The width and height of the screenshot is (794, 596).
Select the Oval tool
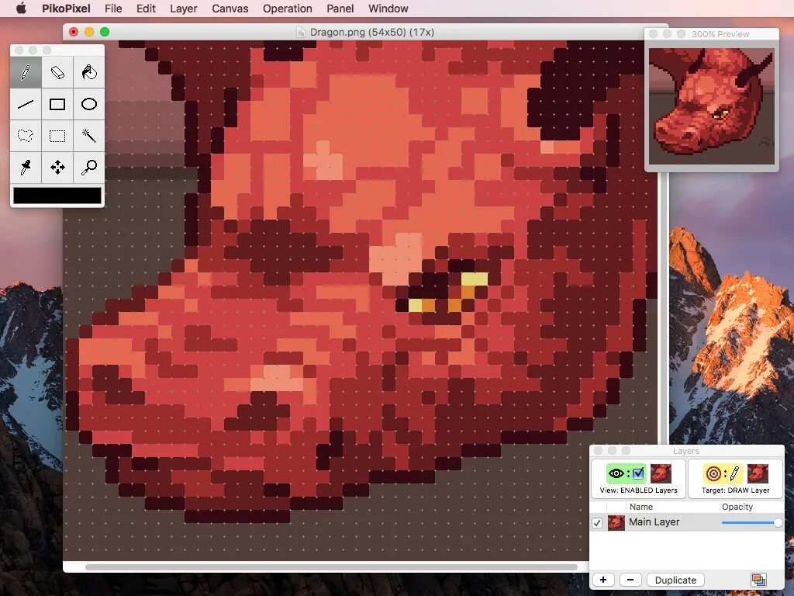88,105
